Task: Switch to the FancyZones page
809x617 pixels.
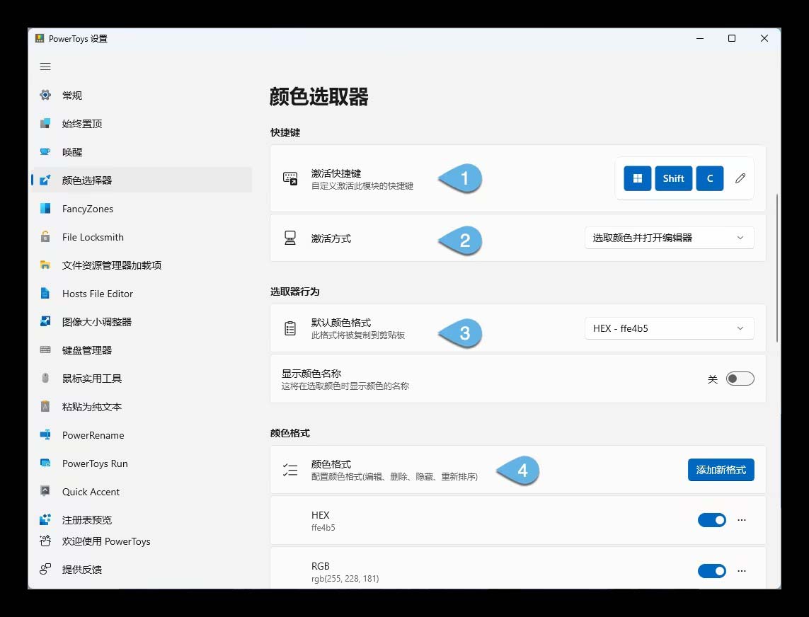Action: [x=142, y=209]
